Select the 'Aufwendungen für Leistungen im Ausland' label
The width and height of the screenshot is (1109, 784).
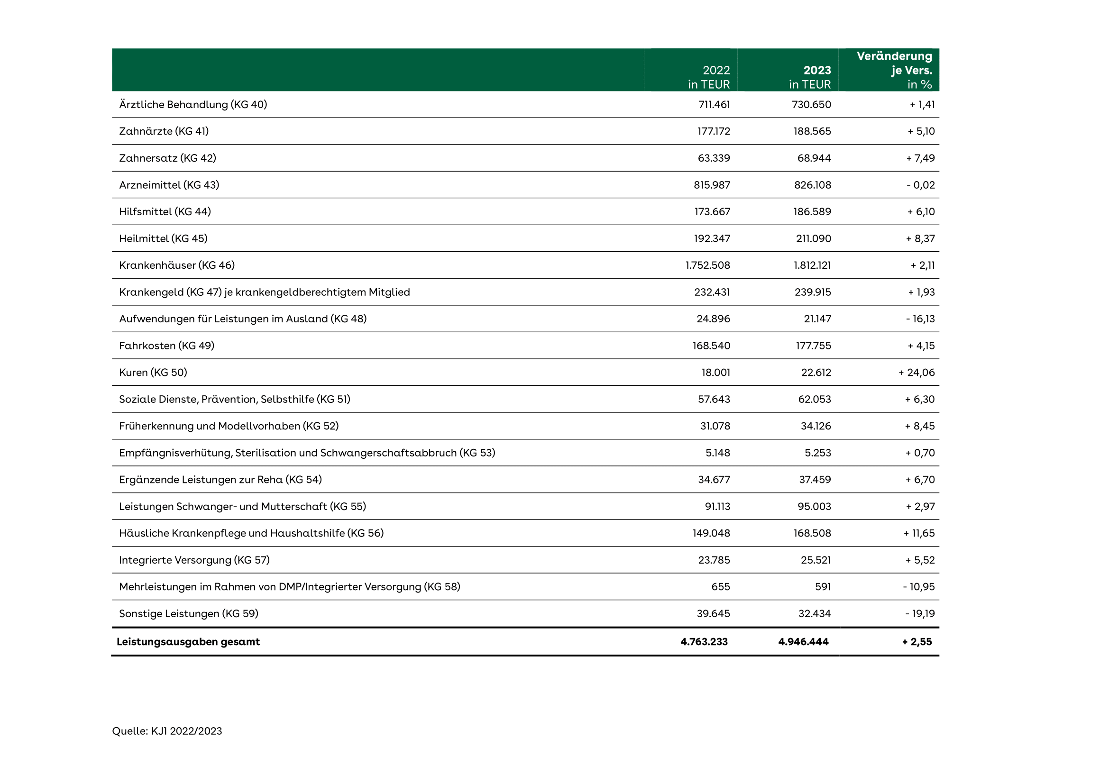point(243,319)
